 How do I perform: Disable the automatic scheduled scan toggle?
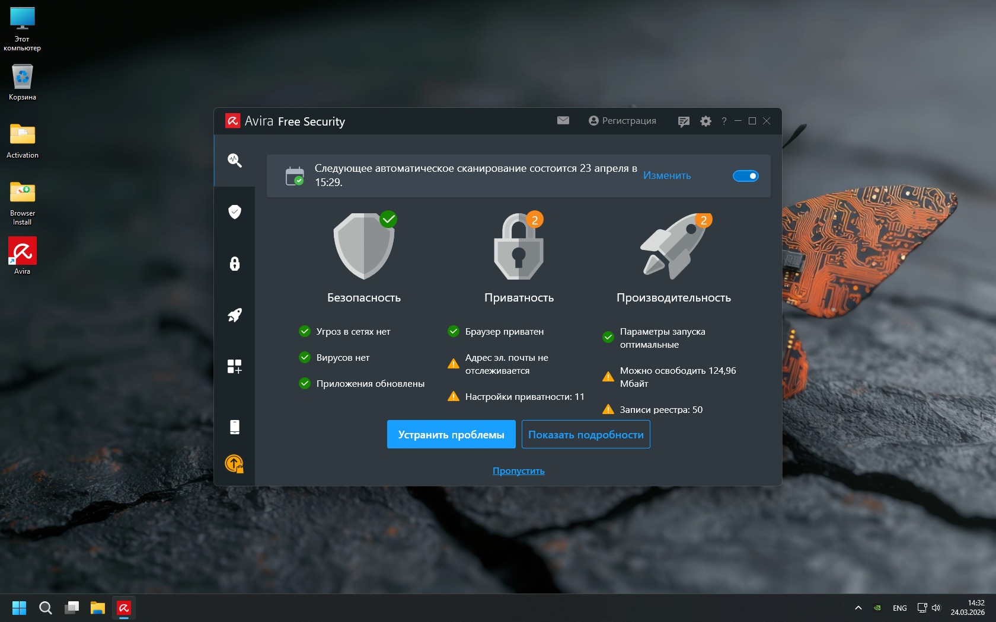745,176
